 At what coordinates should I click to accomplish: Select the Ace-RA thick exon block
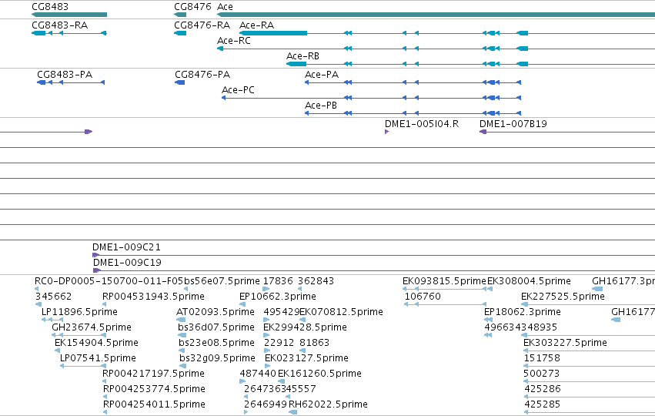[273, 33]
